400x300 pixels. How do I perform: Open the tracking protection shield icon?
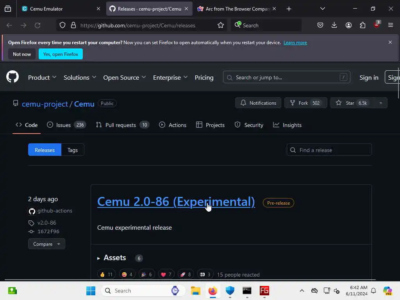[x=62, y=25]
